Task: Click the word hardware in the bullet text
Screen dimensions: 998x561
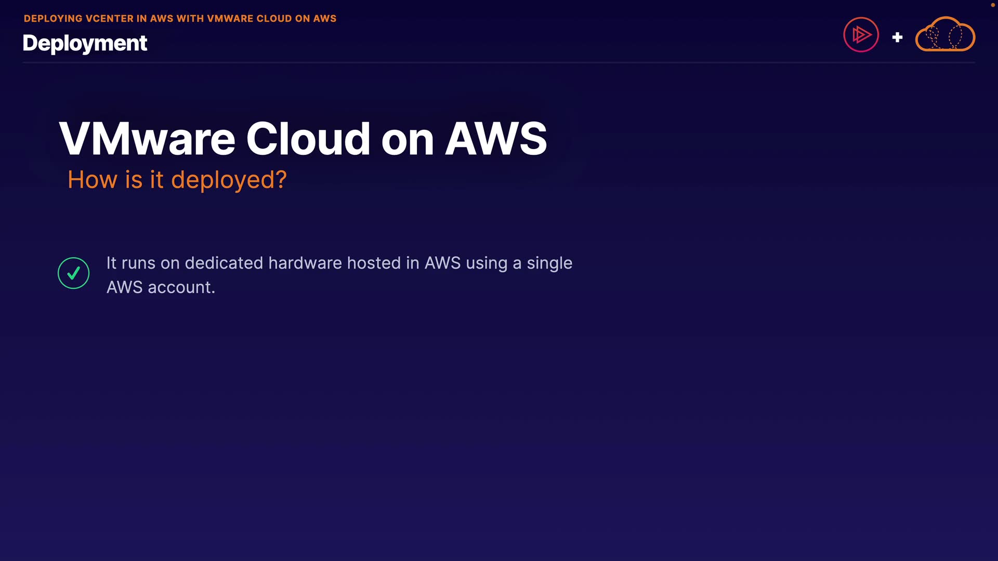Action: tap(305, 263)
